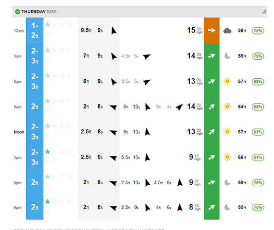This screenshot has width=274, height=230.
Task: Collapse the Thursday 10/01 green chevron icon
Action: (17, 12)
